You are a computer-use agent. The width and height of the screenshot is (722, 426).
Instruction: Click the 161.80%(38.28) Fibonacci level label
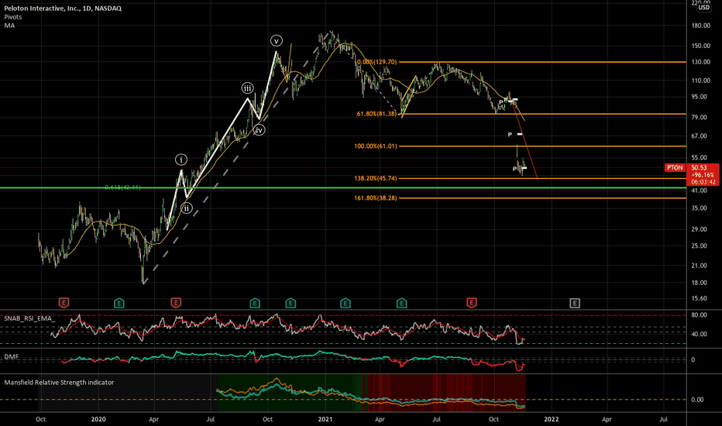(375, 198)
